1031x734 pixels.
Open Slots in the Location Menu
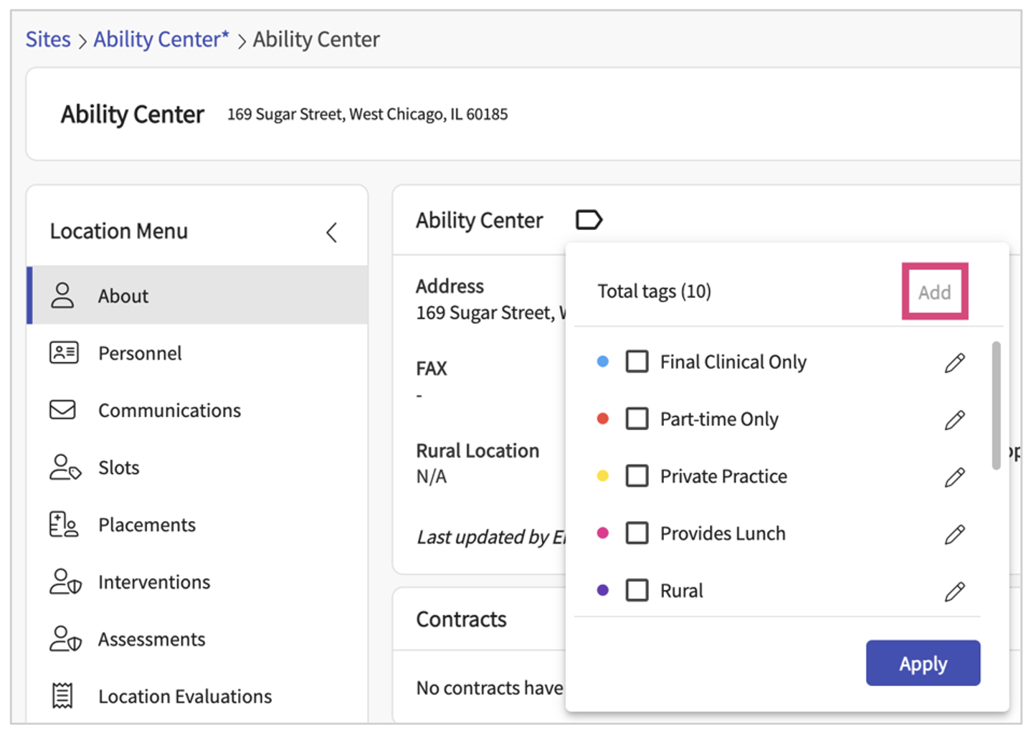tap(118, 467)
